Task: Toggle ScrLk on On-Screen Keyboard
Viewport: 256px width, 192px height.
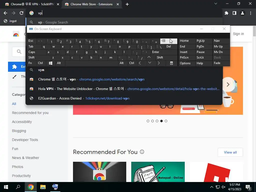Action: point(203,57)
